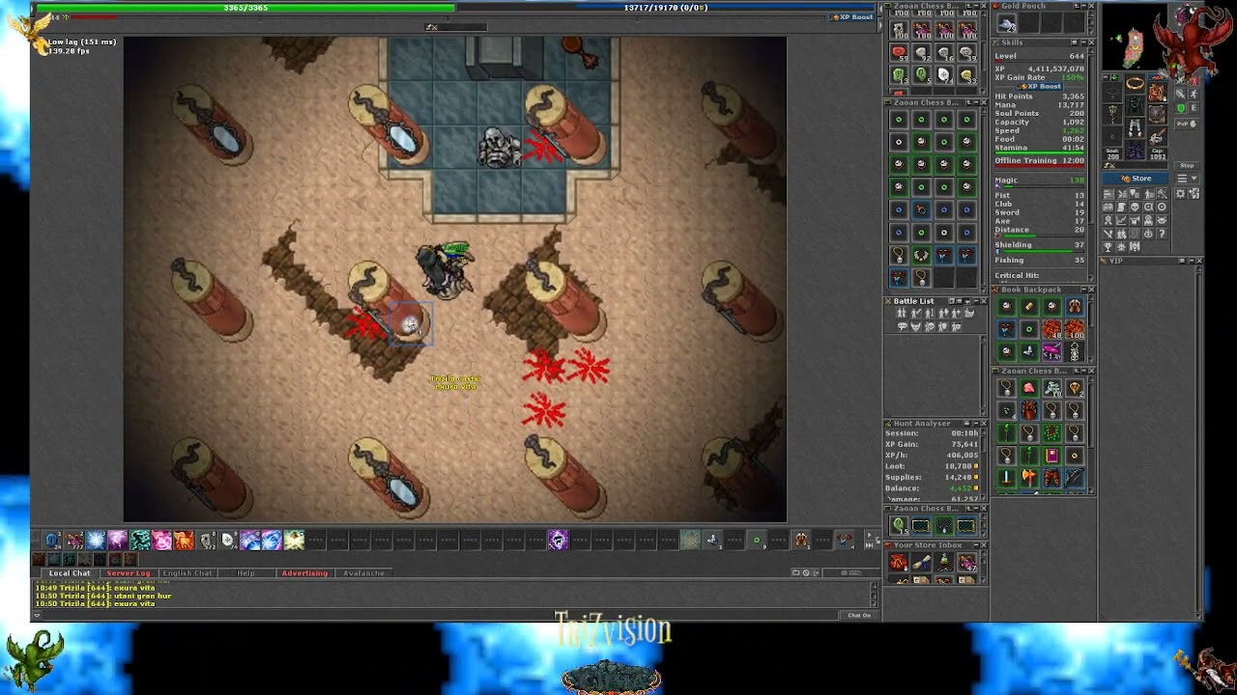Toggle first Battle List player filter
1237x695 pixels.
(901, 313)
